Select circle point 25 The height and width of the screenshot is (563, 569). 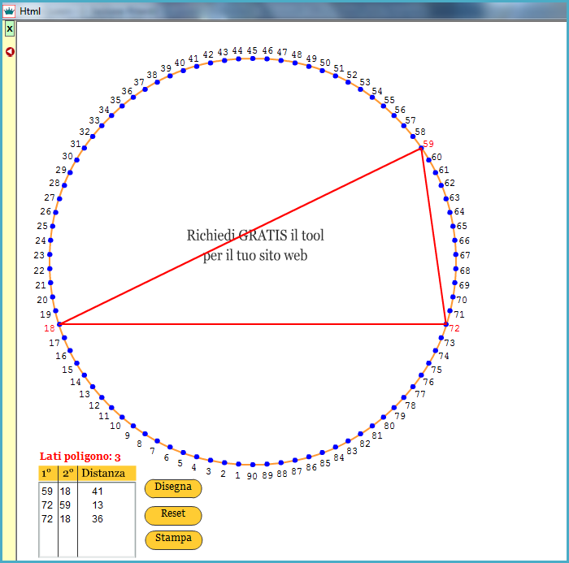pos(53,226)
